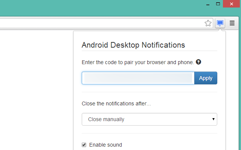Click into the browser address bar
Viewport: 241px width, 150px height.
[x=101, y=23]
